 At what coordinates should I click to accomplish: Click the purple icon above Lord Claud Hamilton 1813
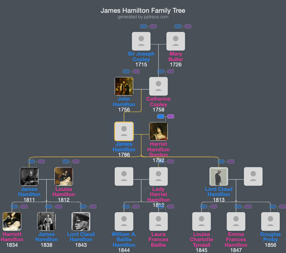click(x=231, y=161)
